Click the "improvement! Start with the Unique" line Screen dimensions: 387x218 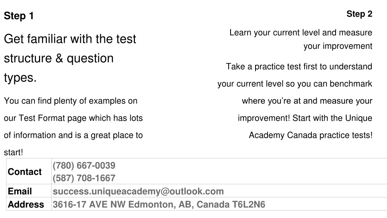pos(305,118)
